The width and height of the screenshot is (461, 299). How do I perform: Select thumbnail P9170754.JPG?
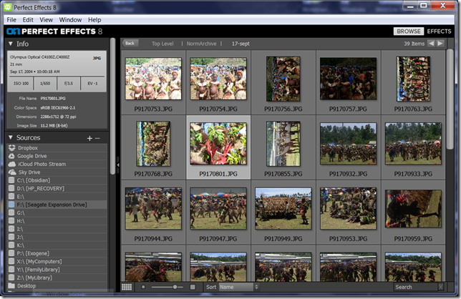coord(218,79)
